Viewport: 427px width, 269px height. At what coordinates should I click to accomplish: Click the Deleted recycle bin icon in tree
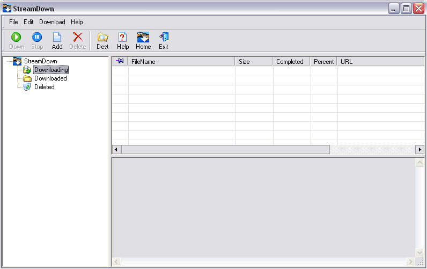[27, 87]
